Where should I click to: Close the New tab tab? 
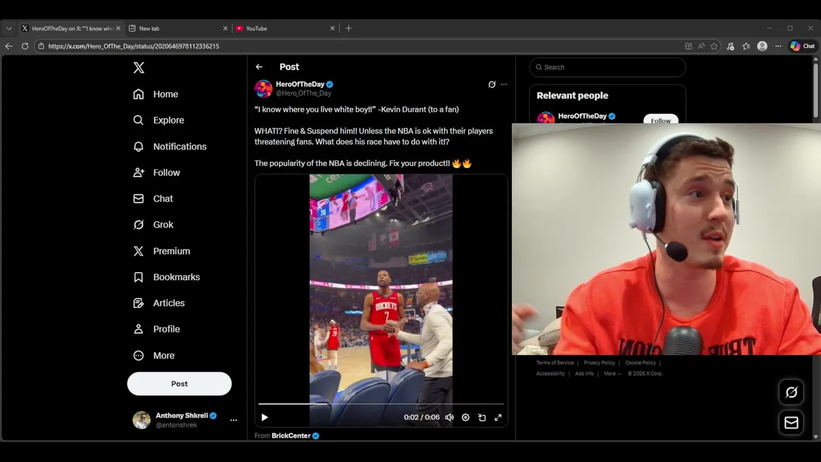pyautogui.click(x=225, y=28)
